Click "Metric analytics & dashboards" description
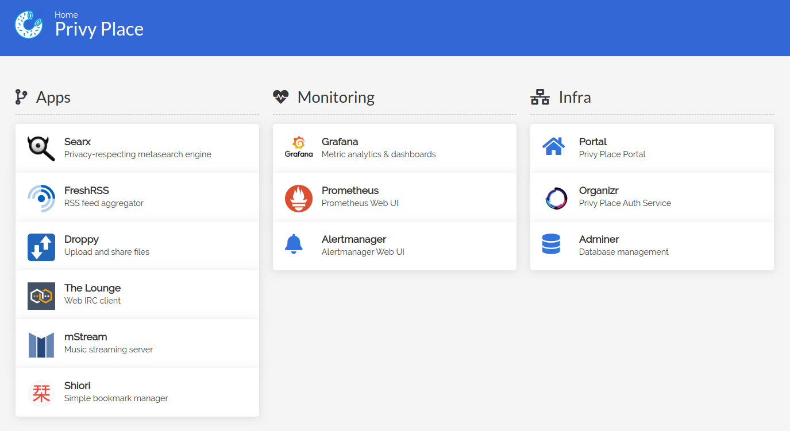 tap(379, 154)
